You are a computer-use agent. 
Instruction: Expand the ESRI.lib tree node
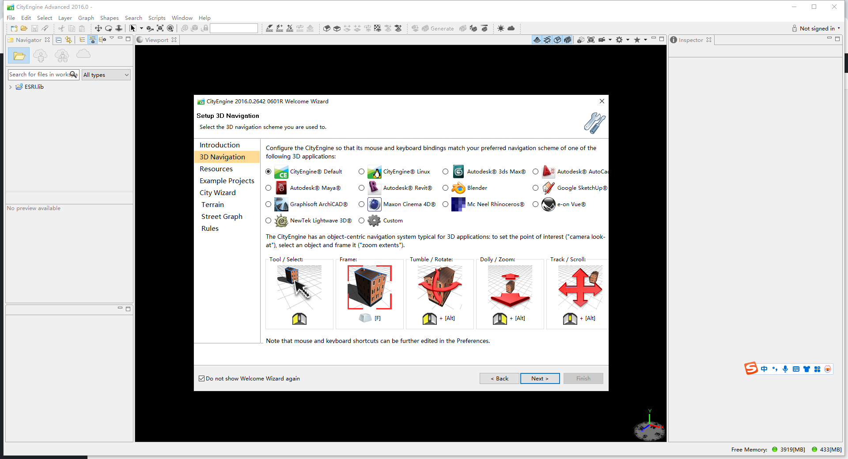coord(10,87)
